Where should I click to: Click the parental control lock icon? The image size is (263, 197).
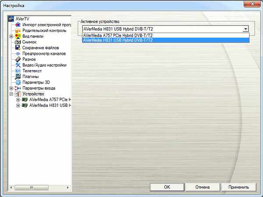[x=18, y=31]
